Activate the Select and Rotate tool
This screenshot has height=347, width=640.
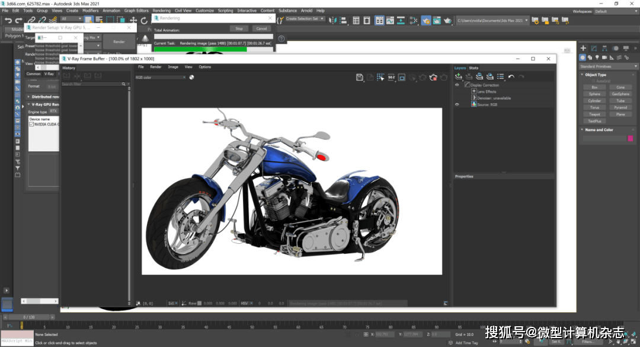pos(144,20)
